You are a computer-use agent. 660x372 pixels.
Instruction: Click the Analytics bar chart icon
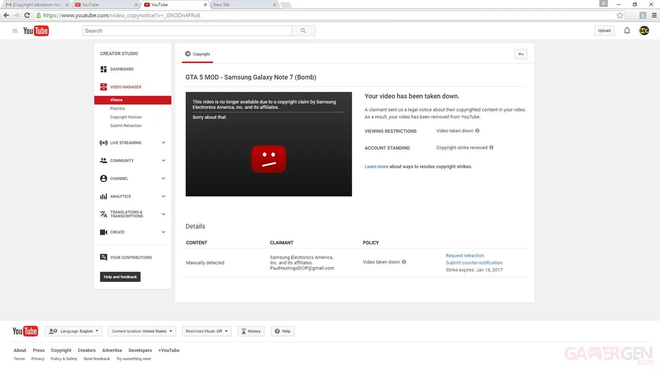[104, 197]
